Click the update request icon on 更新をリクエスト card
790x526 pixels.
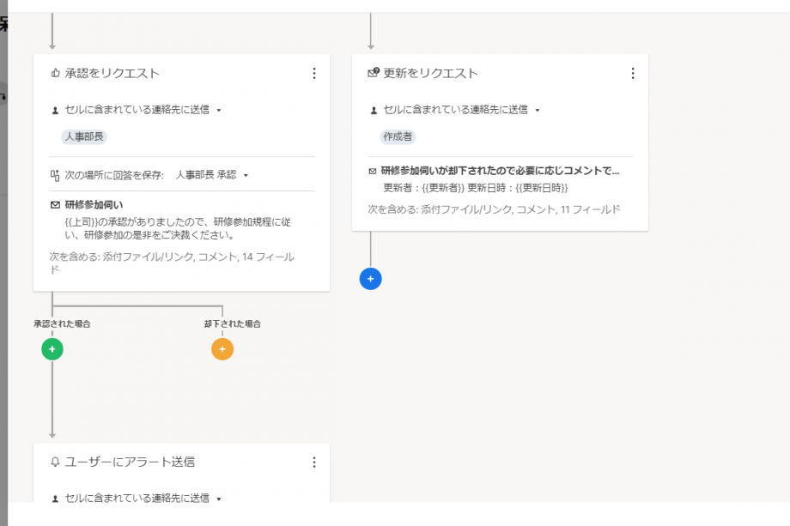coord(373,73)
